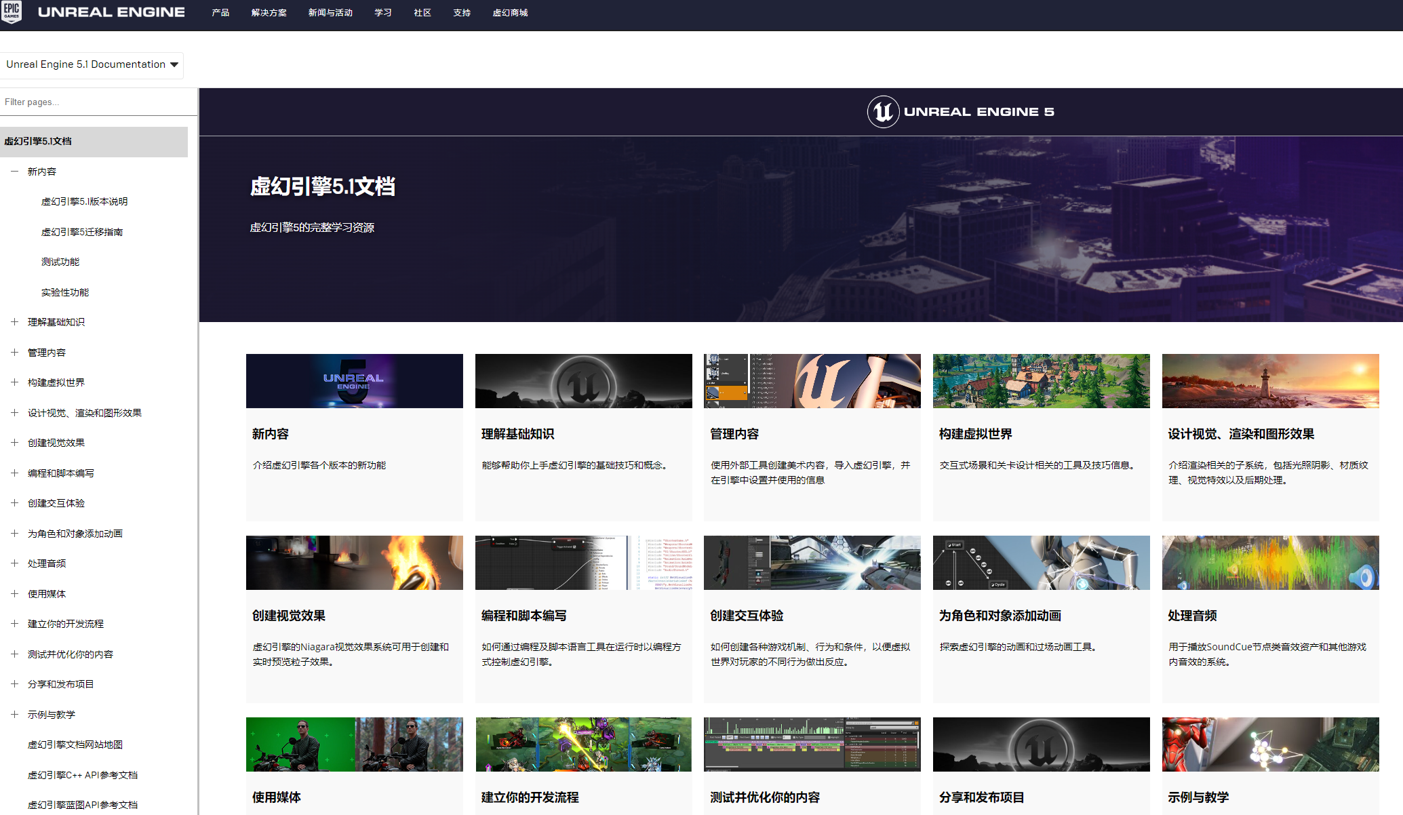1403x815 pixels.
Task: Open the 虚幻商城 top menu item
Action: click(510, 13)
